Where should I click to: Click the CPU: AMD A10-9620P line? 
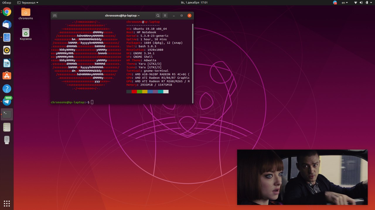[158, 74]
